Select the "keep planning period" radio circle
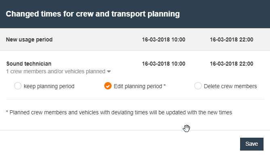 pos(18,86)
